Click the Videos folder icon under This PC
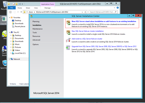Viewport: 145px width, 103px height. 13,50
